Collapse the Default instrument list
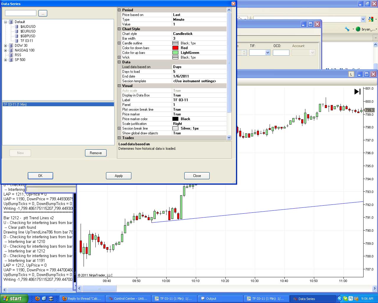The width and height of the screenshot is (378, 303). pyautogui.click(x=6, y=22)
